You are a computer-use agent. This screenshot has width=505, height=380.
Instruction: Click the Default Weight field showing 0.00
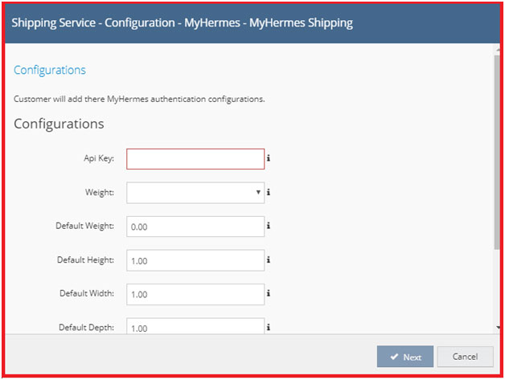point(195,227)
